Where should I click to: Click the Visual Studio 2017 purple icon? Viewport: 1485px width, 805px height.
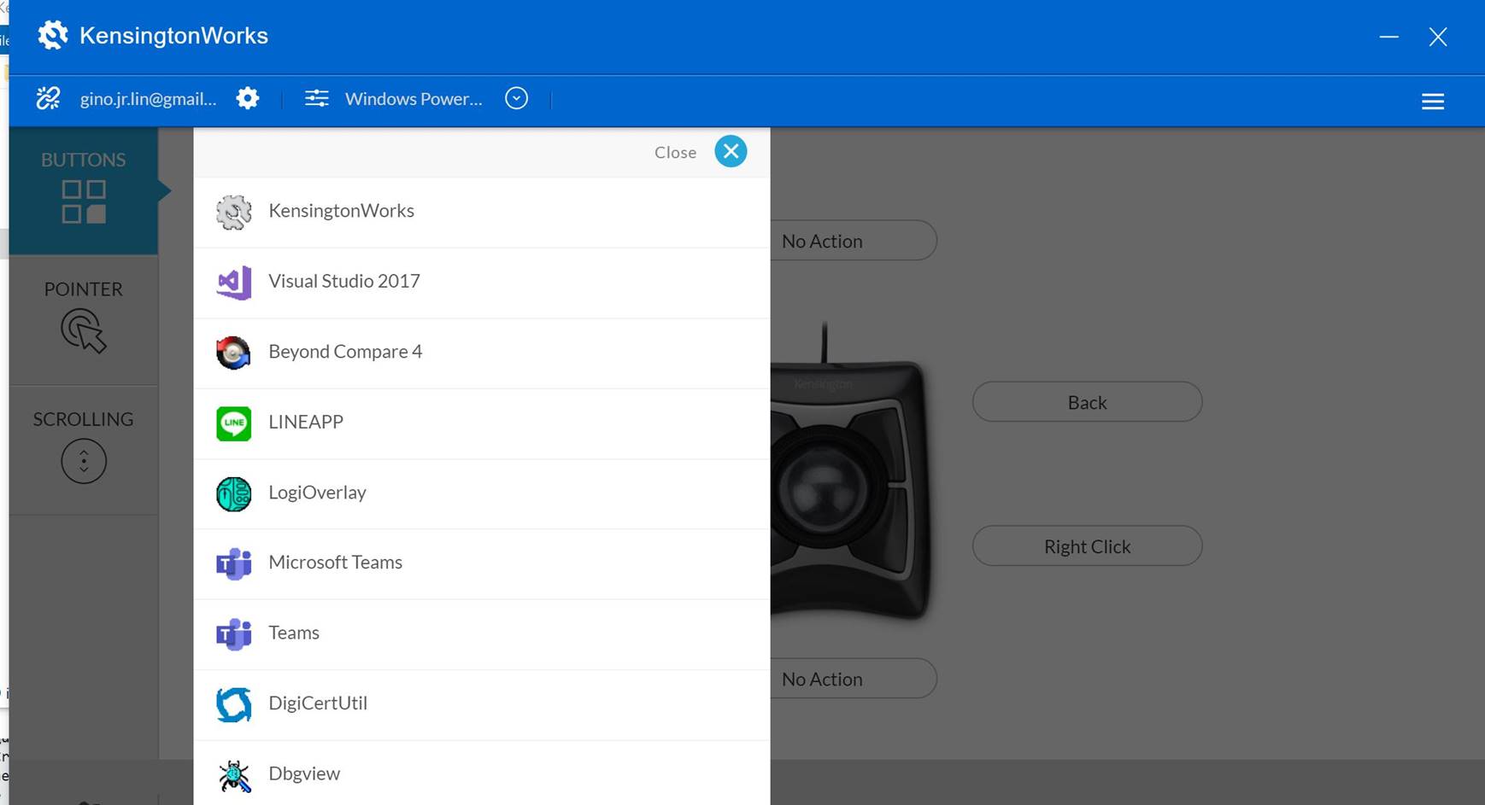pos(233,283)
